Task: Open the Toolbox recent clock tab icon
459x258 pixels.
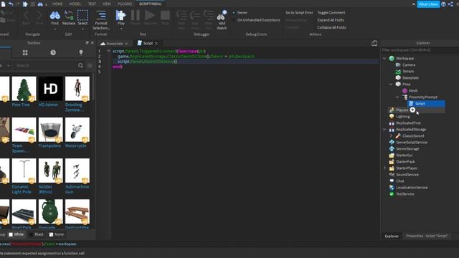Action: [x=53, y=52]
